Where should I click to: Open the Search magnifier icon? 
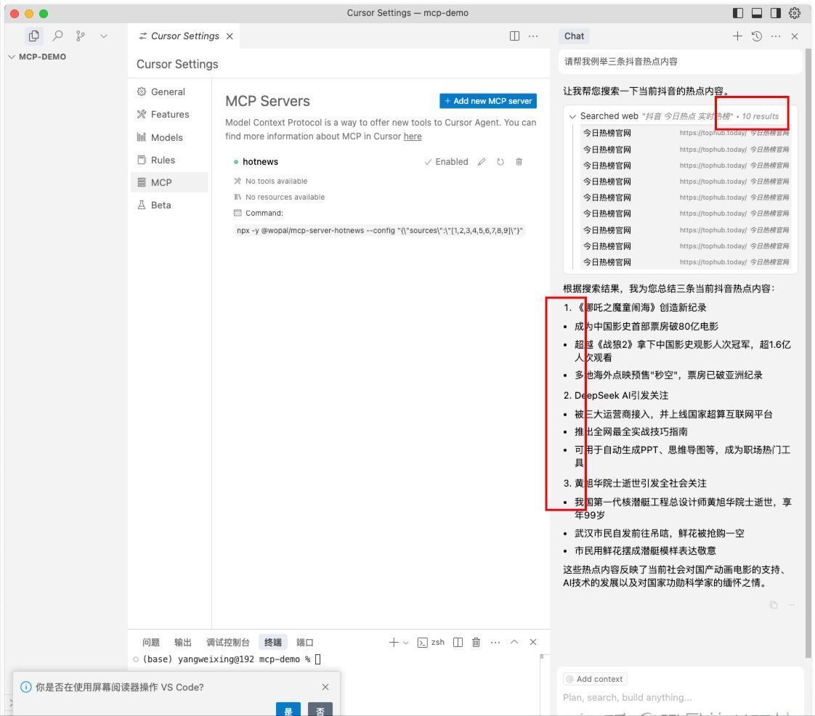(x=57, y=36)
